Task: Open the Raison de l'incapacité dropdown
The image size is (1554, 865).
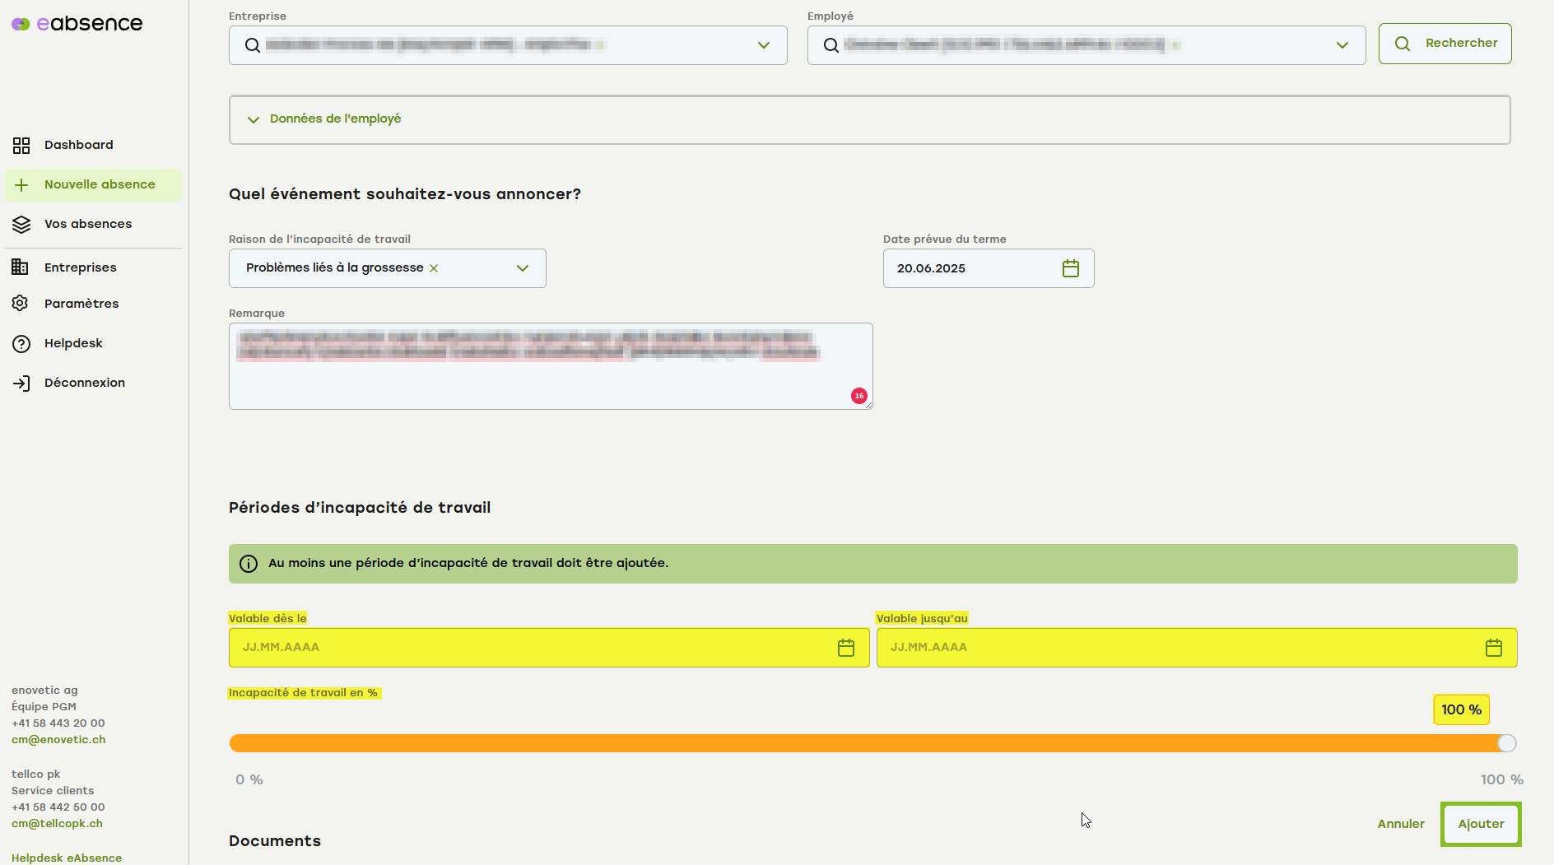Action: point(522,268)
